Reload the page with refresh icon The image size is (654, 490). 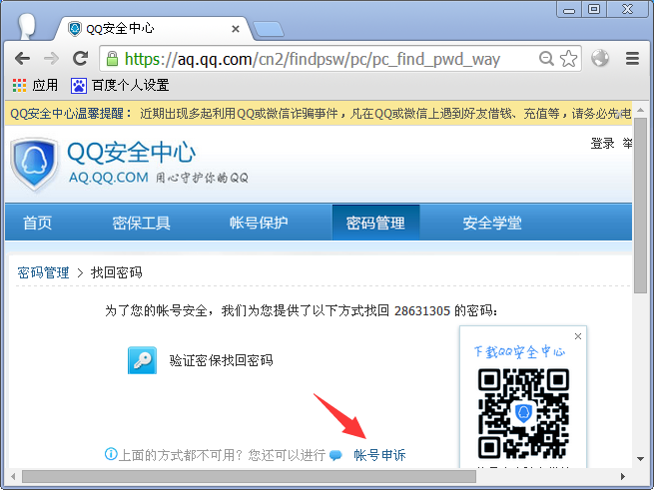(x=80, y=59)
